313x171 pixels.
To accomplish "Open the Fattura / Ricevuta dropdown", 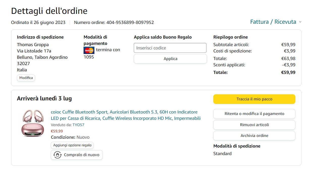I will tap(273, 22).
